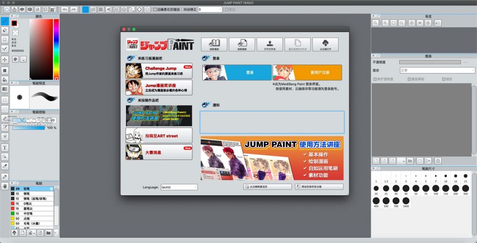Toggle 边缘柔化抗锯齿 checkbox

point(155,10)
